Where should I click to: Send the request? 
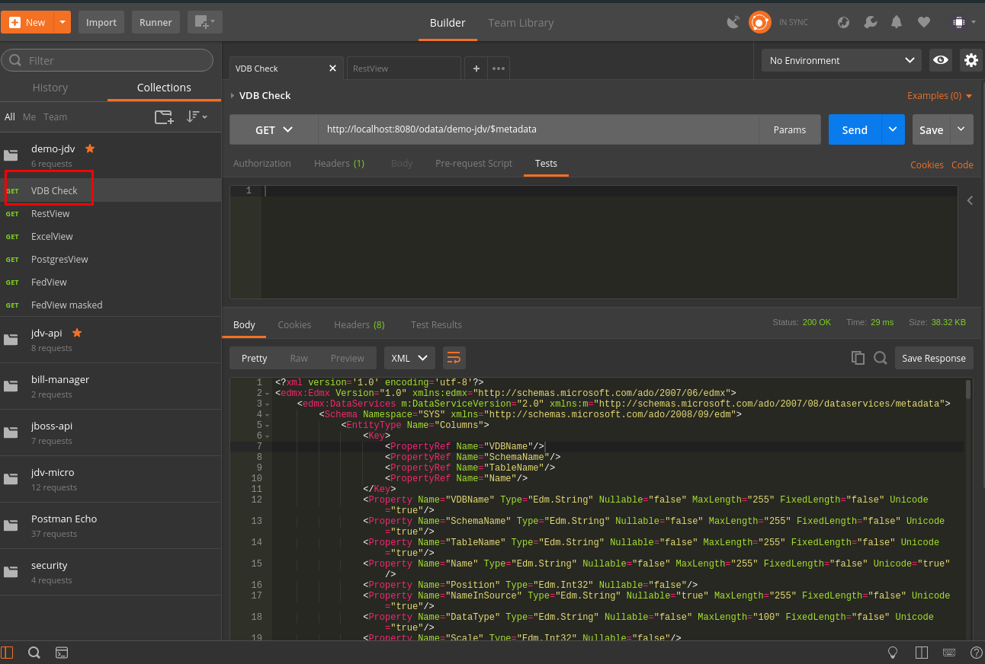pos(855,129)
